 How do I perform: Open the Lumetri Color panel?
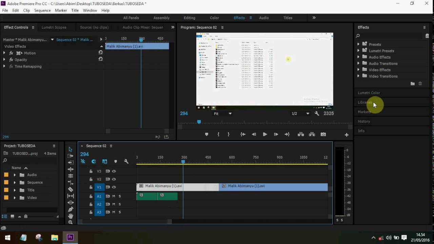coord(369,93)
